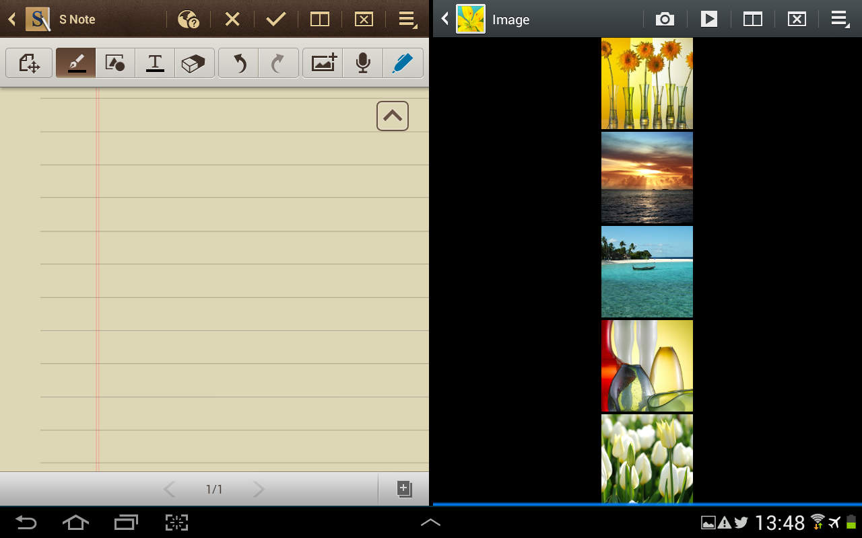Open the glass vases photo

point(647,366)
